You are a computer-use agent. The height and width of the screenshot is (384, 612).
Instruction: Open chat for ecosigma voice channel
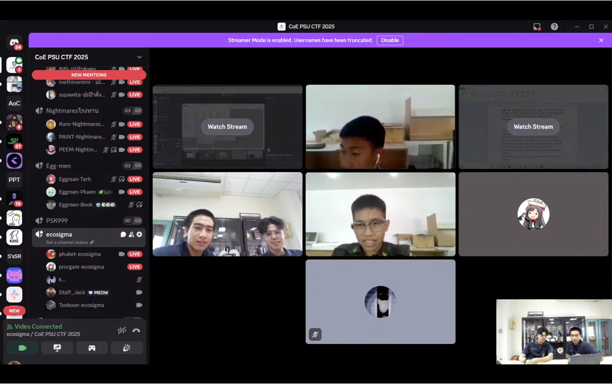click(123, 234)
